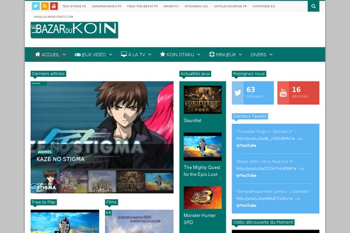The image size is (350, 233).
Task: Open the Free to Play article thumbnail
Action: [x=65, y=221]
